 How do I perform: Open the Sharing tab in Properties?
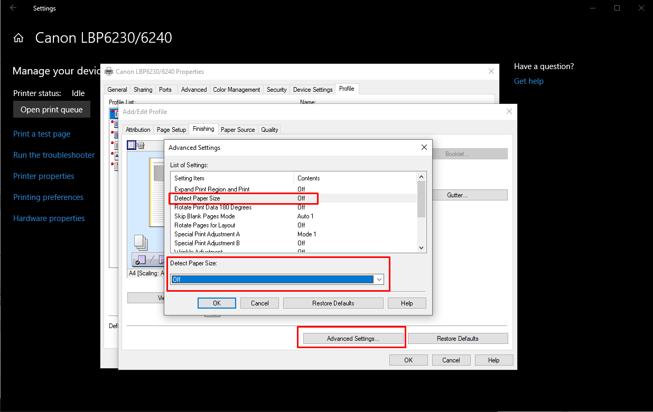coord(143,90)
